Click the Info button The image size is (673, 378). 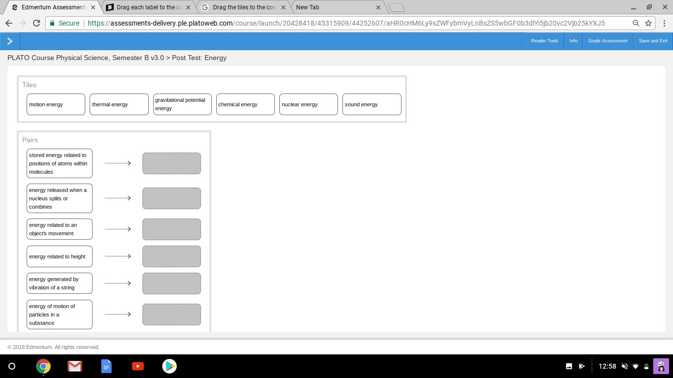click(x=573, y=41)
